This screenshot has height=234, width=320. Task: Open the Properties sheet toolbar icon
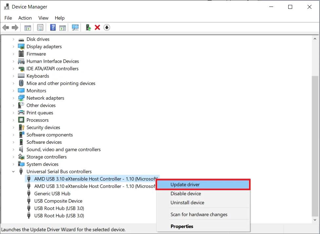(40, 27)
